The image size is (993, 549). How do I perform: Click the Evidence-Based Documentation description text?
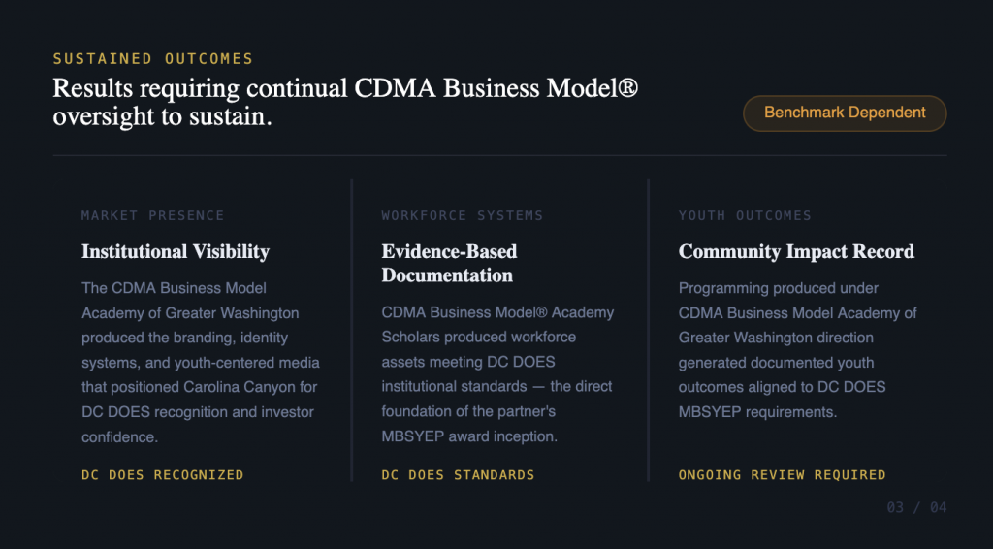click(x=497, y=374)
